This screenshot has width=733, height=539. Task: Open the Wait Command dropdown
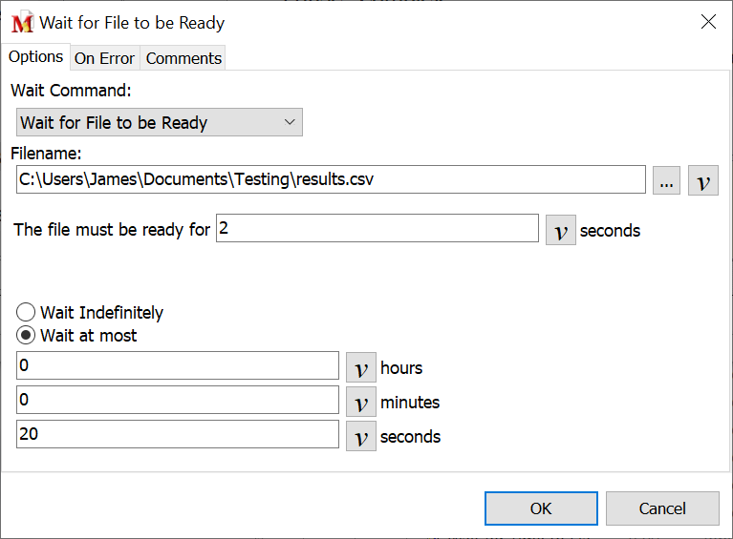pyautogui.click(x=160, y=122)
